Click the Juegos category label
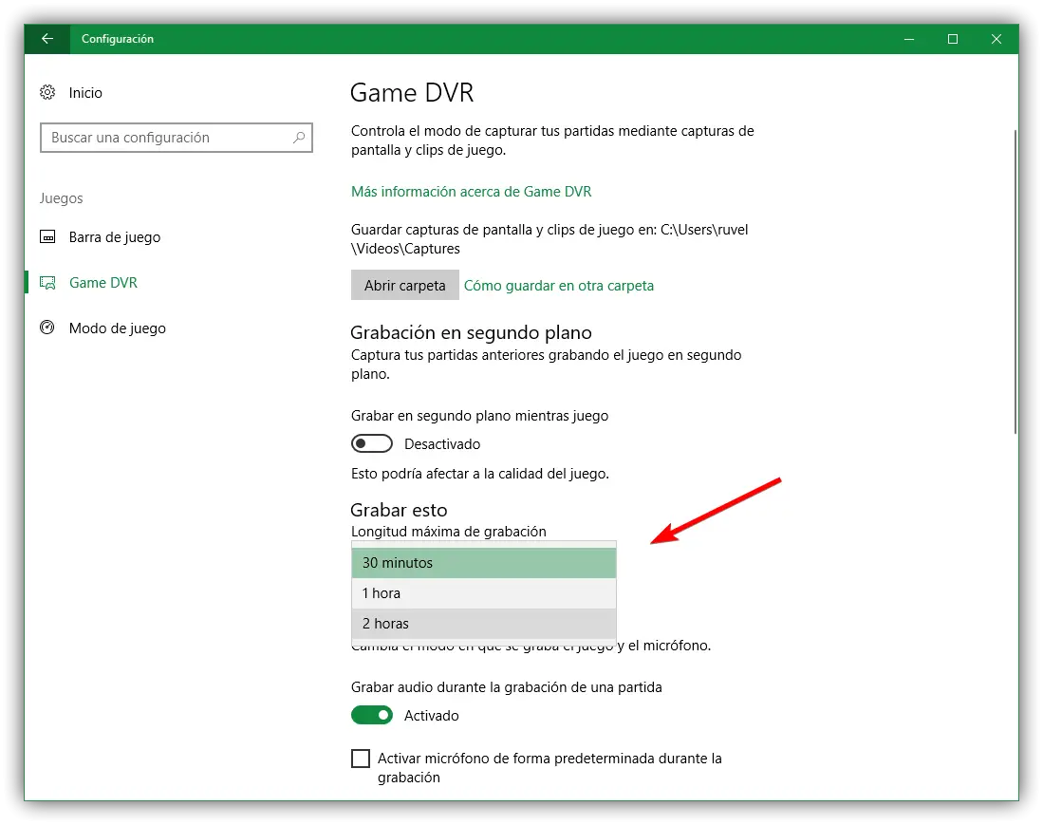The image size is (1043, 825). tap(61, 198)
